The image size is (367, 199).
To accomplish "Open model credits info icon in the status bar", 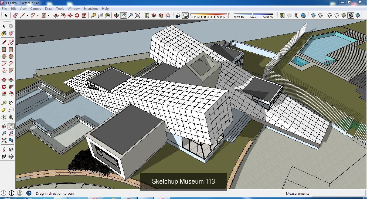I will (12, 193).
